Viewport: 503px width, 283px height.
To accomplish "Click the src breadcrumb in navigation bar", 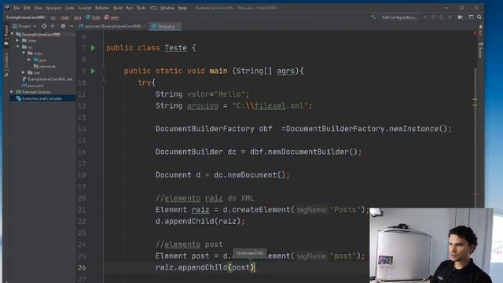I will (53, 17).
